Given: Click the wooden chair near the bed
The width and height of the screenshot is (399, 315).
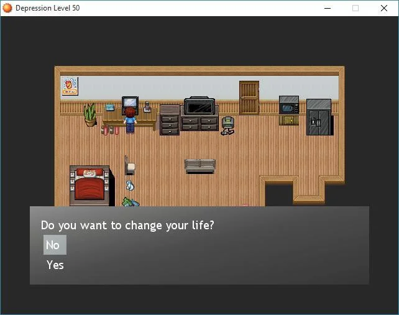Looking at the screenshot, I should click(130, 165).
